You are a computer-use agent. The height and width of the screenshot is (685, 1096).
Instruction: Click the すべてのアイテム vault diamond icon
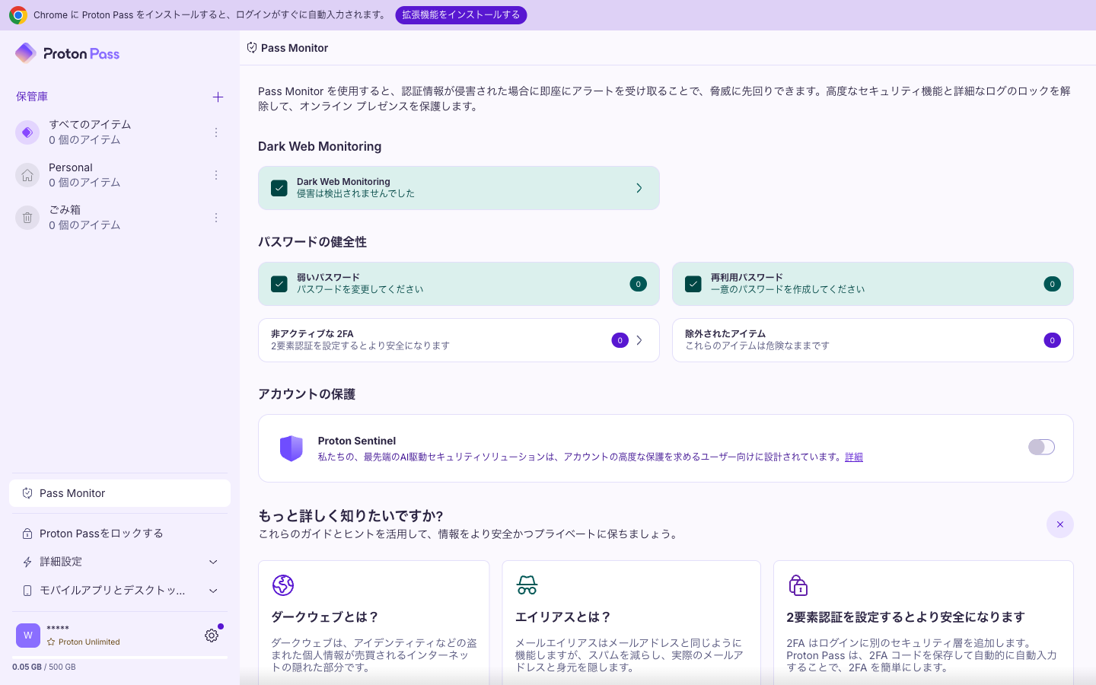(27, 132)
